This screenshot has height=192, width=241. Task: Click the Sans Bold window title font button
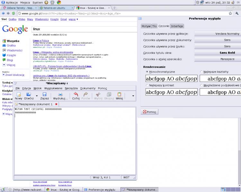[217, 53]
